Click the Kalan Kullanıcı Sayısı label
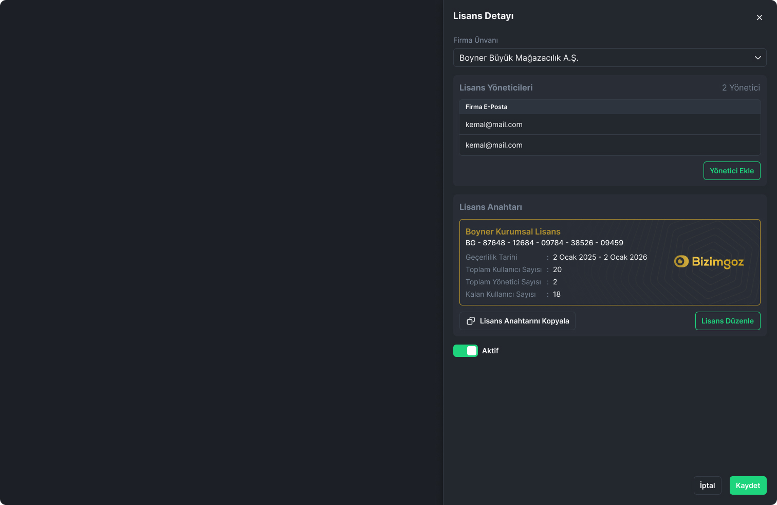This screenshot has width=777, height=505. [501, 294]
